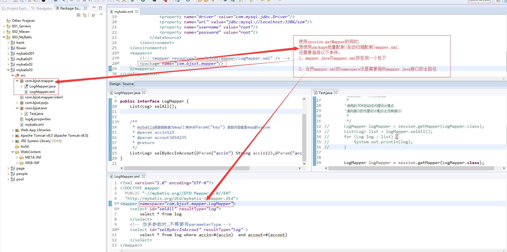Toggle Javadoc folding at line 13 in LogMapper.java

pos(118,122)
